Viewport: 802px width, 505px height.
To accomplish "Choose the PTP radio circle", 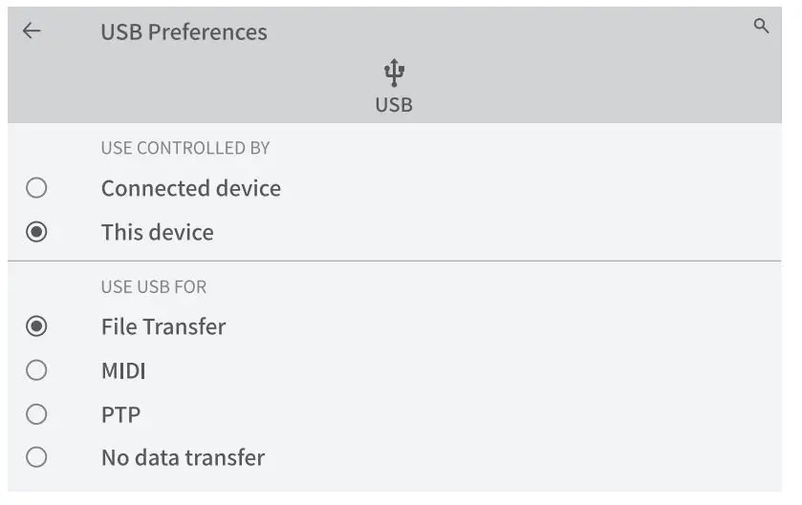I will pos(36,414).
